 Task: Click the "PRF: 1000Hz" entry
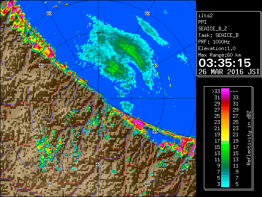coord(214,42)
